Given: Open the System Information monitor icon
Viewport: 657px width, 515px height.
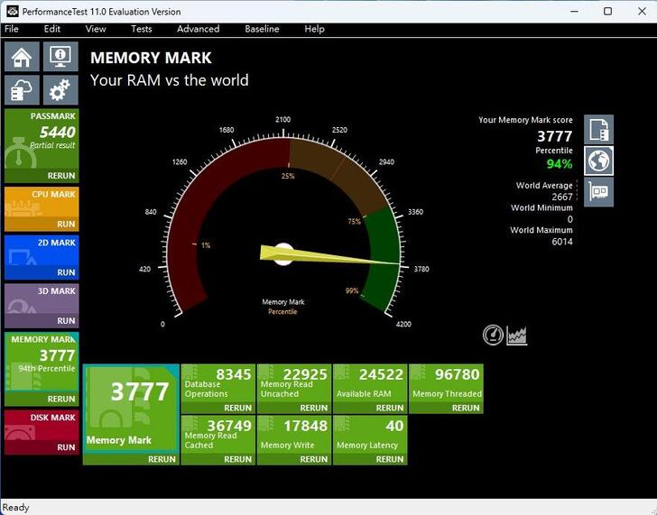Looking at the screenshot, I should point(60,57).
